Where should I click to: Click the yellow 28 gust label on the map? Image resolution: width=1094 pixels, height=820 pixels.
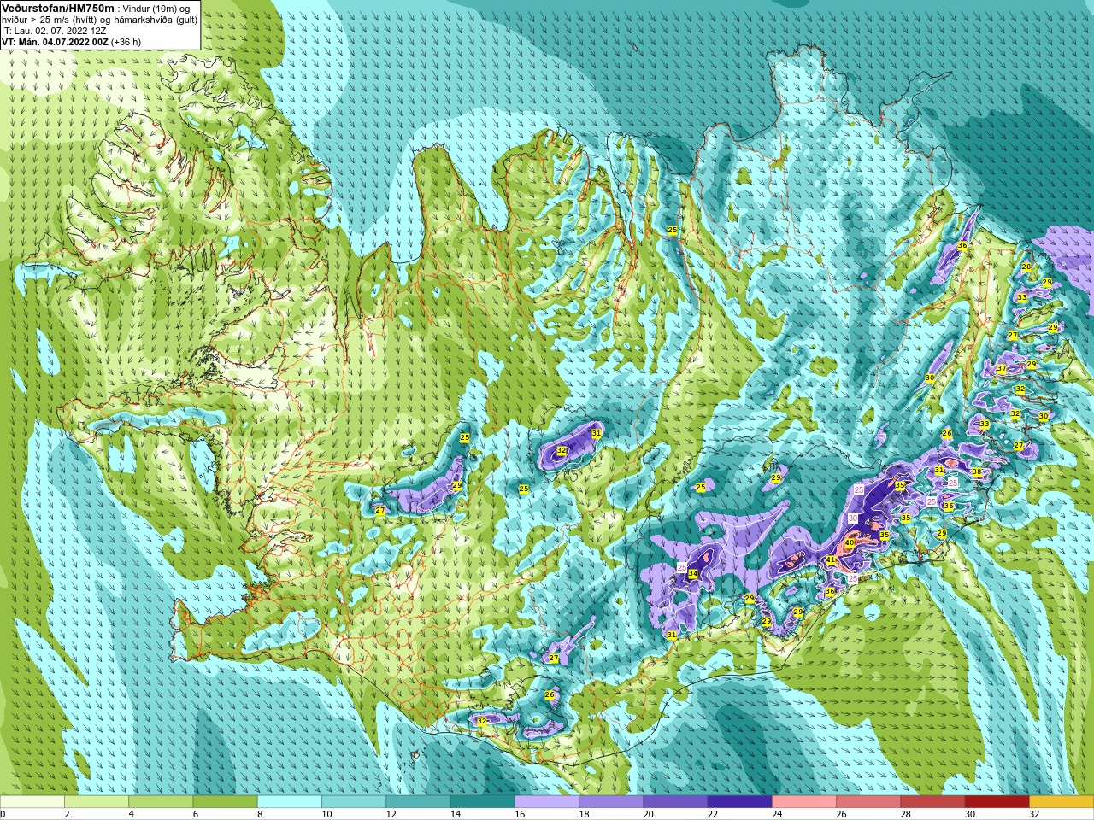tap(1026, 266)
